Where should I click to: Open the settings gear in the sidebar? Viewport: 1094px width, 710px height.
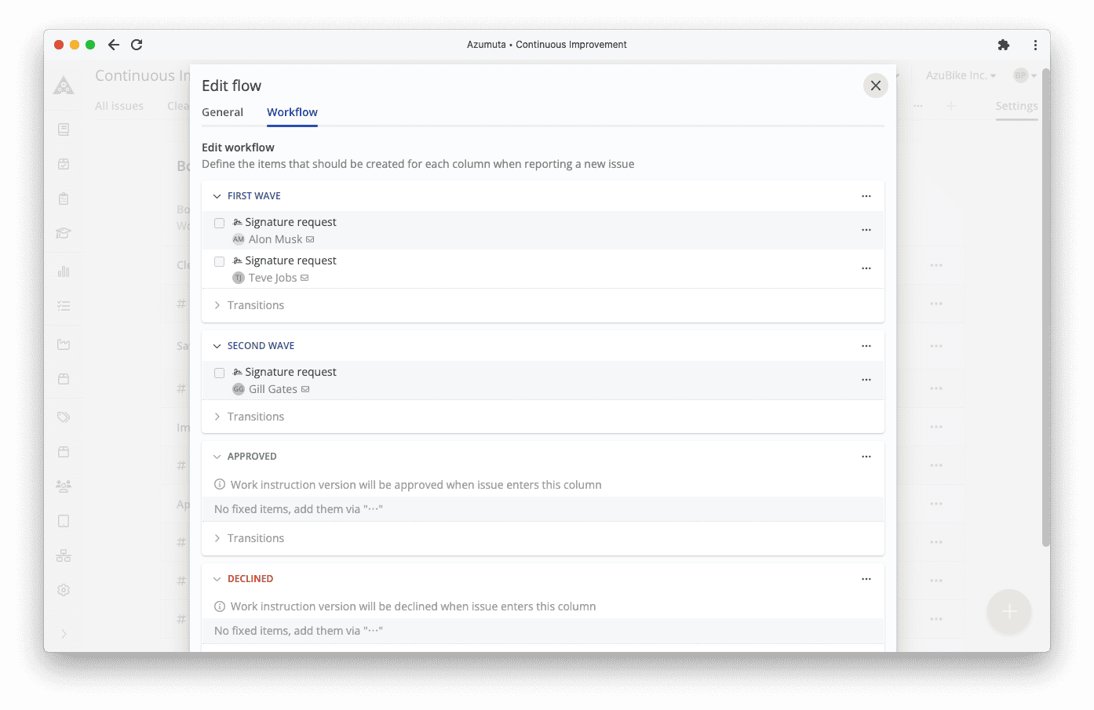64,589
